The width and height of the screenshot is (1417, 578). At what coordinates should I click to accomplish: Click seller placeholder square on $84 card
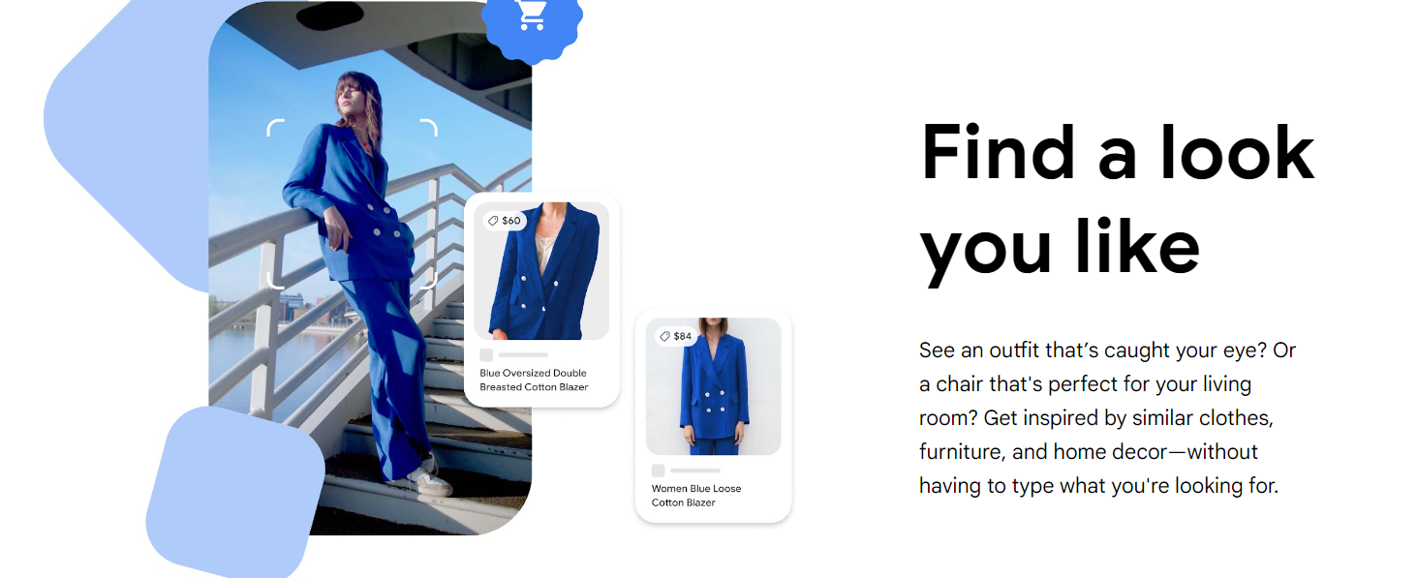(x=658, y=471)
